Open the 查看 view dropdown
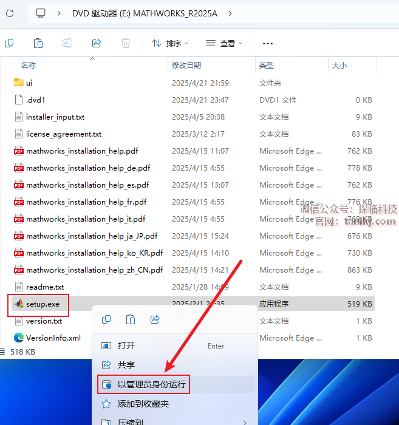The height and width of the screenshot is (425, 399). pos(224,43)
